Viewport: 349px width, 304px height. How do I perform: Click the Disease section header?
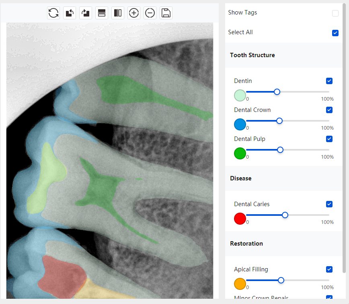point(241,178)
